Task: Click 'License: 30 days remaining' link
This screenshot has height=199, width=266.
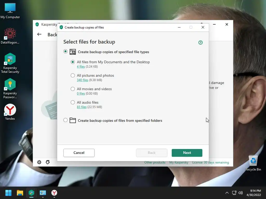Action: (x=210, y=162)
